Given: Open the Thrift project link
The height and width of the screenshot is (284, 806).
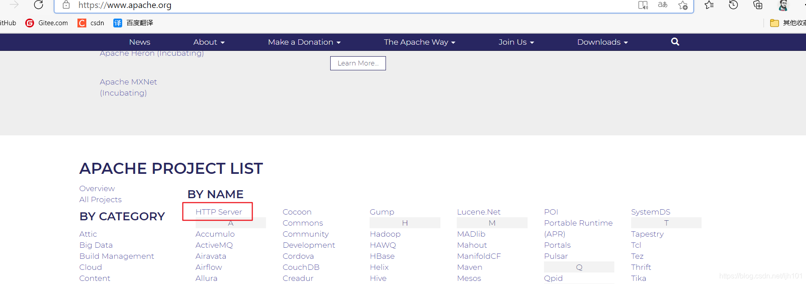Looking at the screenshot, I should [641, 267].
